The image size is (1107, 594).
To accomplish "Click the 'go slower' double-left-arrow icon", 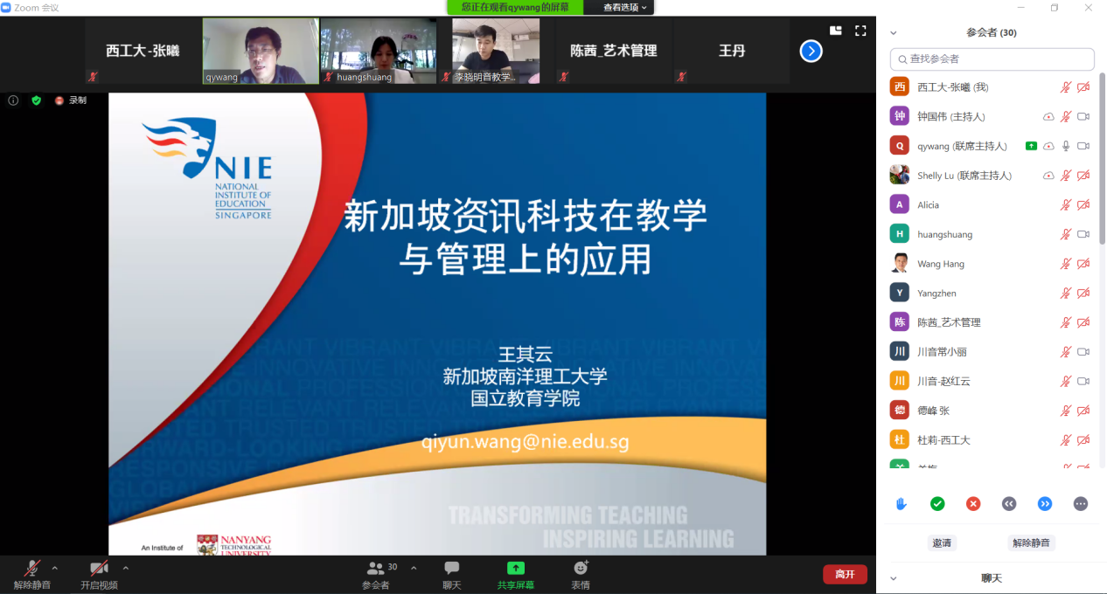I will pyautogui.click(x=1009, y=504).
